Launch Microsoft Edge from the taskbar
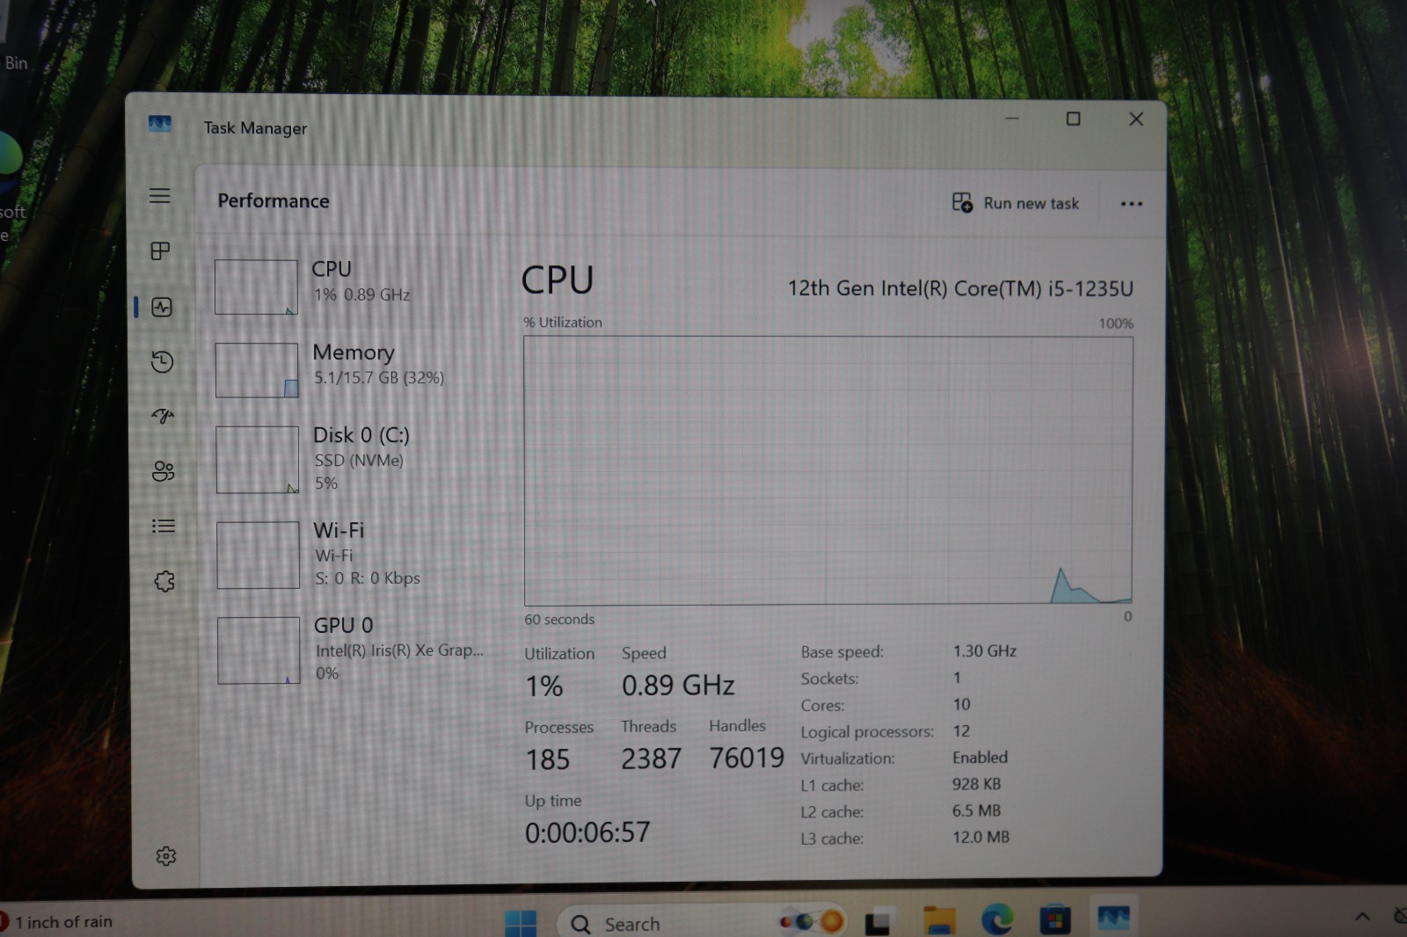 coord(997,920)
